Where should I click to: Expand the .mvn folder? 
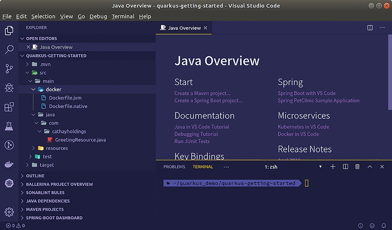point(27,64)
